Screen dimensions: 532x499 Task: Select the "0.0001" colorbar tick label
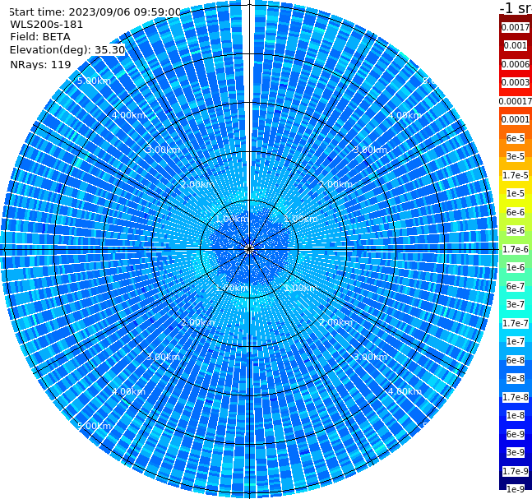[x=516, y=119]
